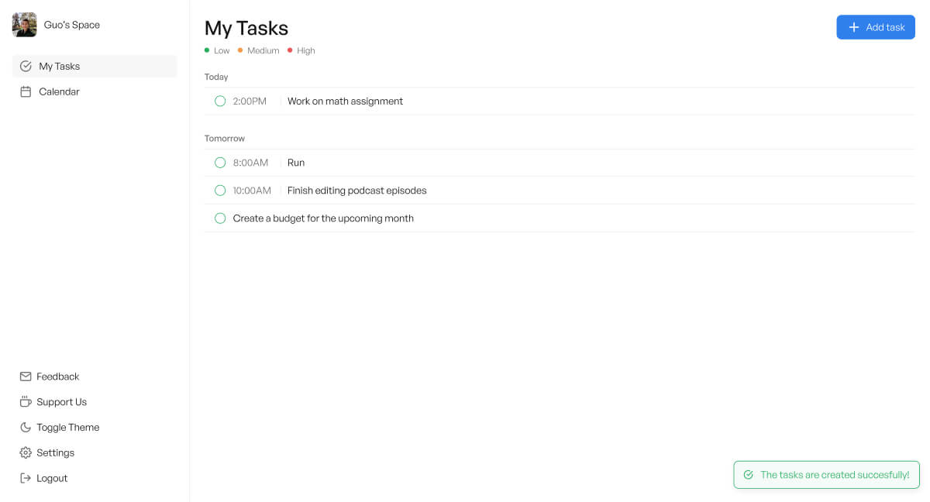Open the My Tasks sidebar item

[x=95, y=66]
